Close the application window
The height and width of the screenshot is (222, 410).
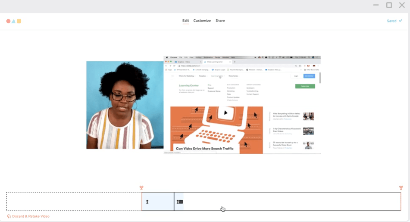click(x=402, y=5)
